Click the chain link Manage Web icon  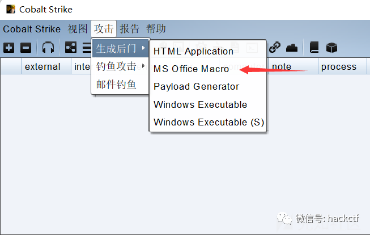point(275,47)
